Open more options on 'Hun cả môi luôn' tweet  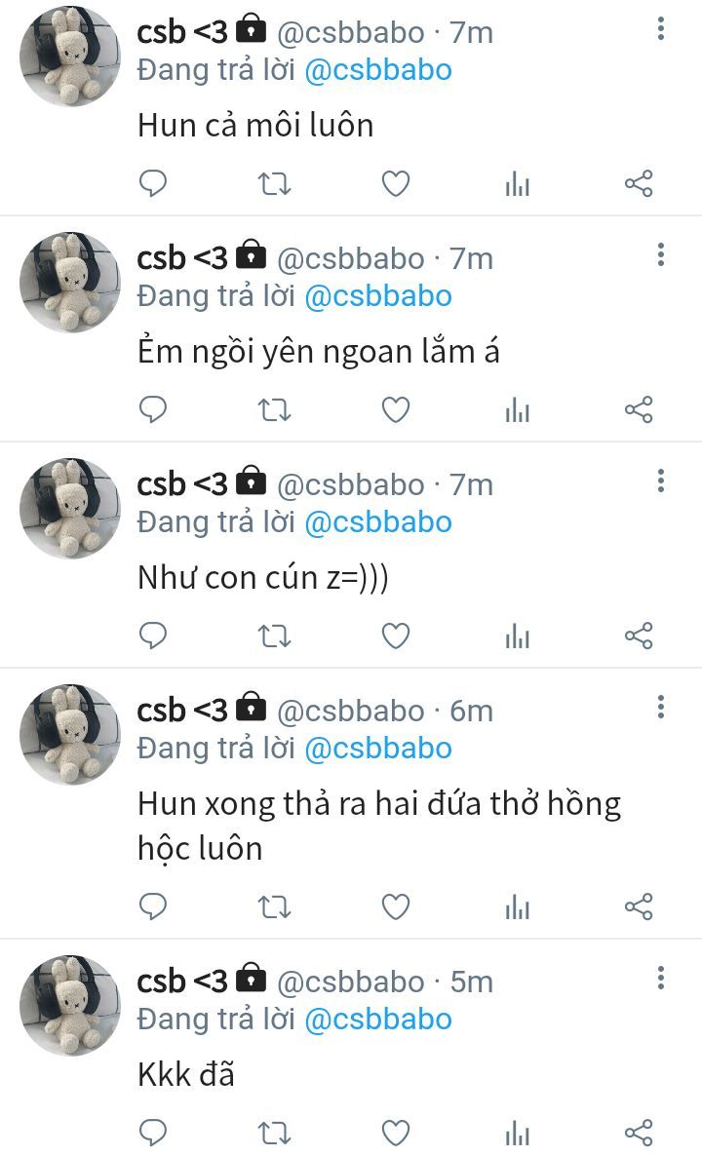point(661,28)
